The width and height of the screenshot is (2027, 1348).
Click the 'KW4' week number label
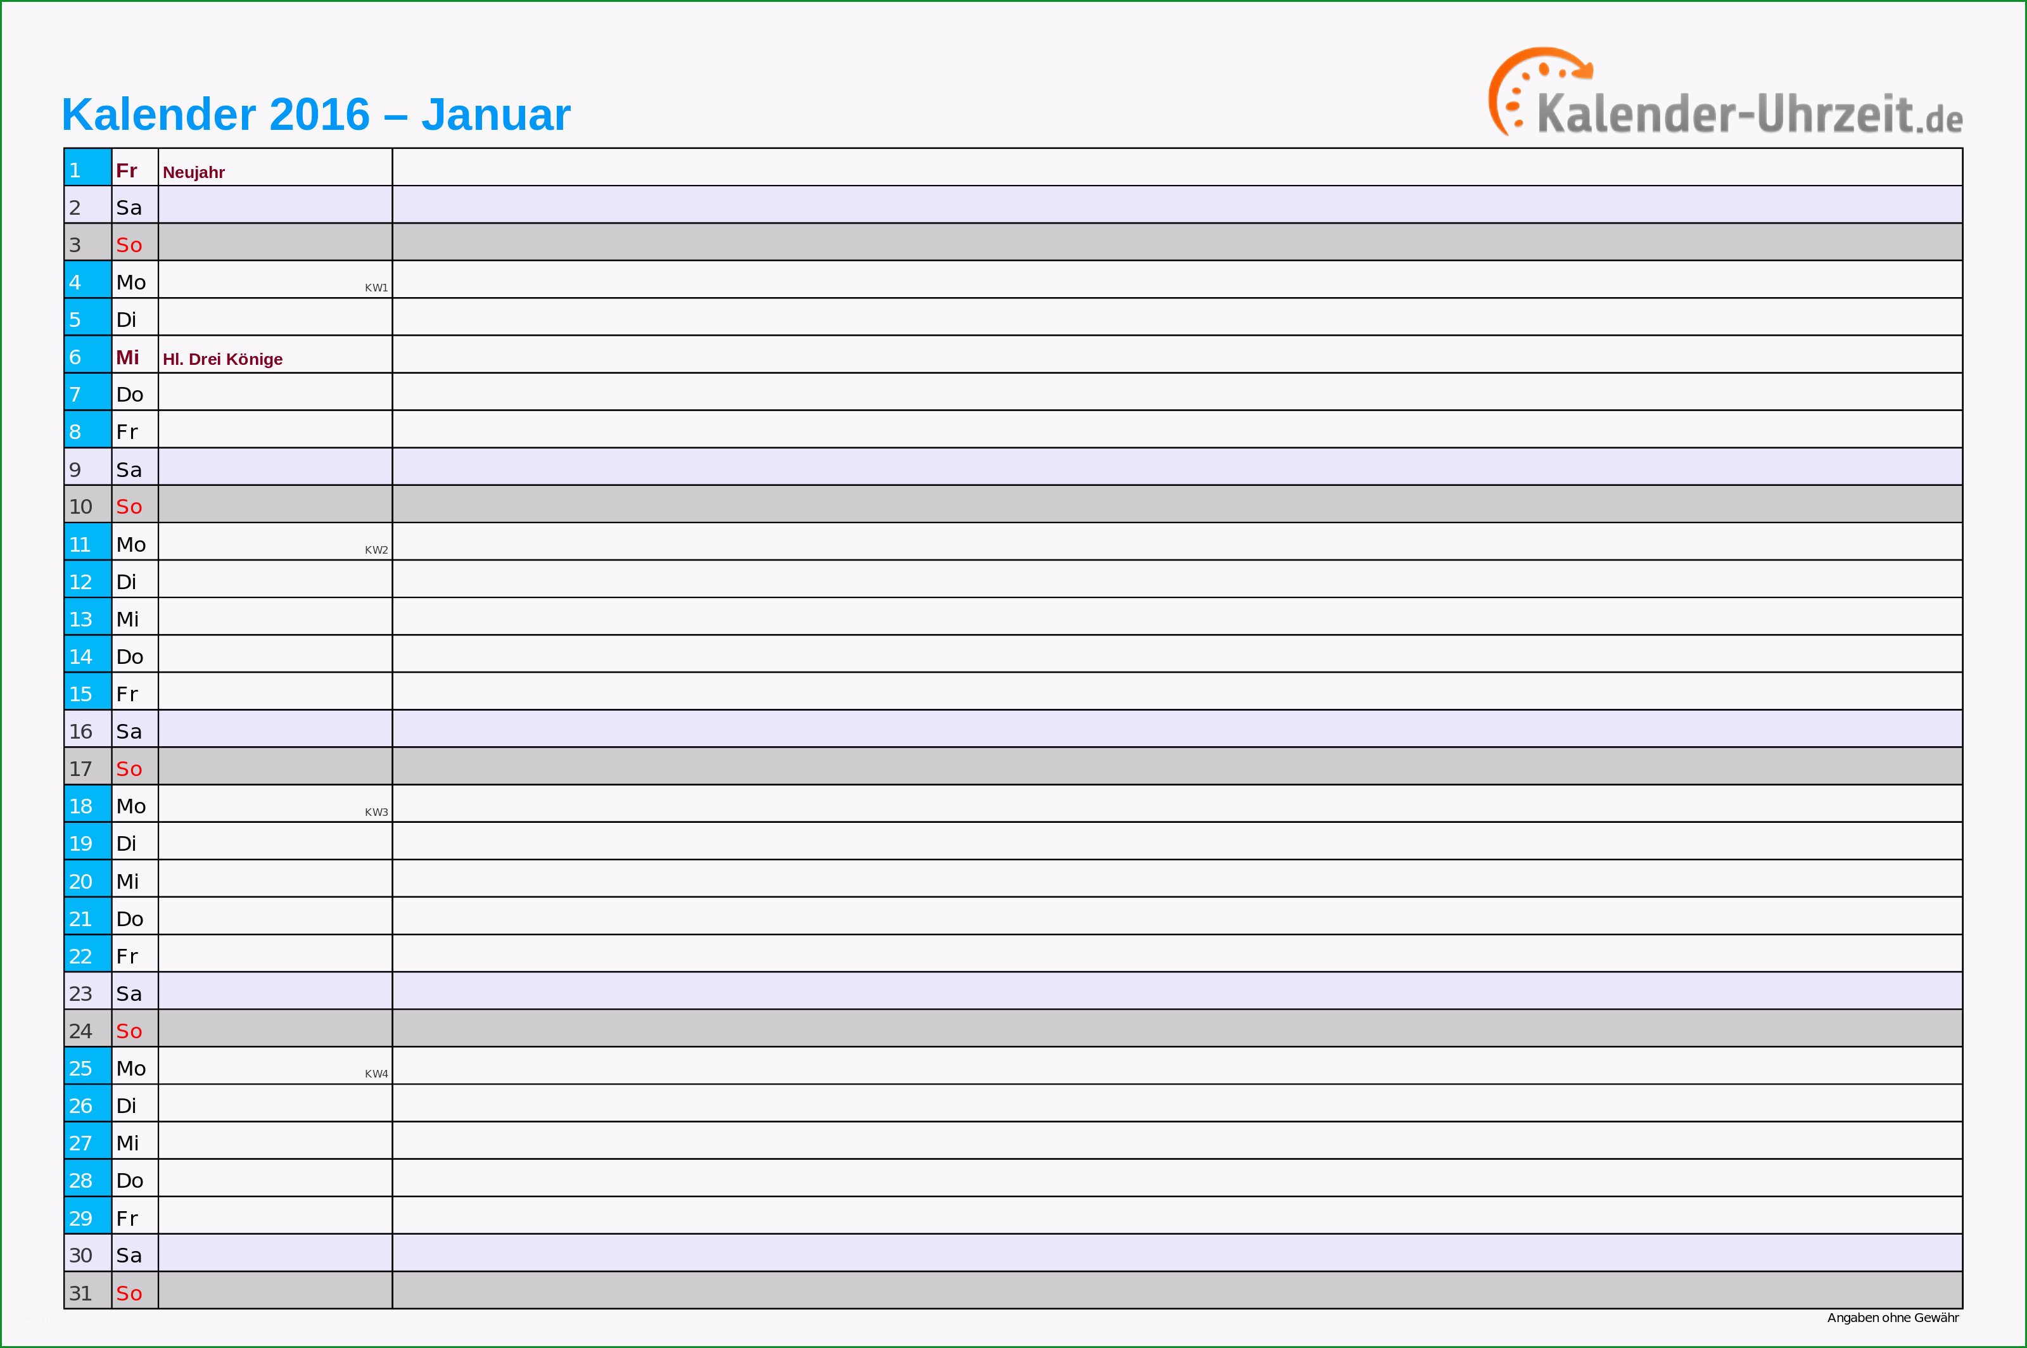[376, 1073]
